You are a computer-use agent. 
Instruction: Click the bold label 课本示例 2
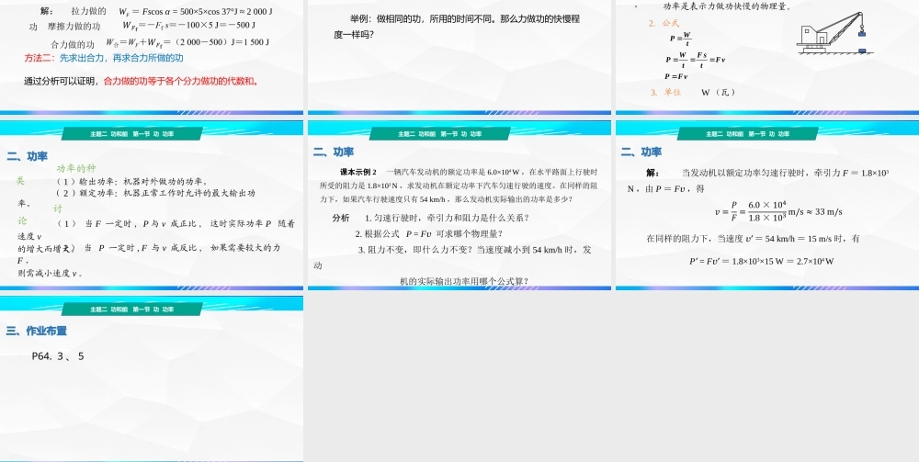click(358, 172)
